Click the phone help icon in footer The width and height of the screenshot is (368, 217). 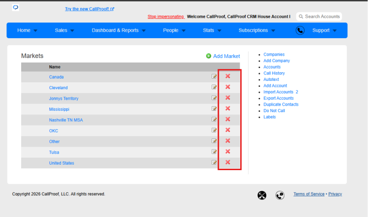click(280, 195)
